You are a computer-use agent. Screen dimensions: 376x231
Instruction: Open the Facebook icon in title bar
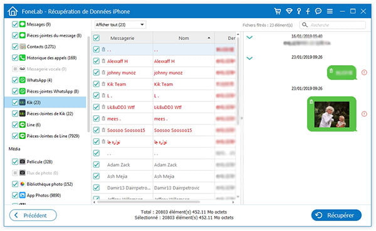pos(308,11)
